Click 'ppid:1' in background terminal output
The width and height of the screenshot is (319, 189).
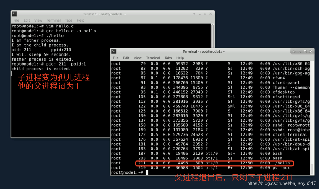(79, 64)
